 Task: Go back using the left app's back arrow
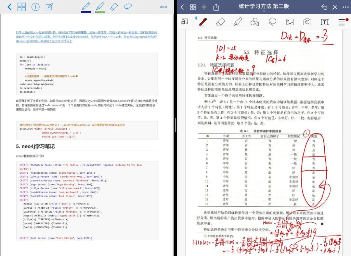(9, 7)
